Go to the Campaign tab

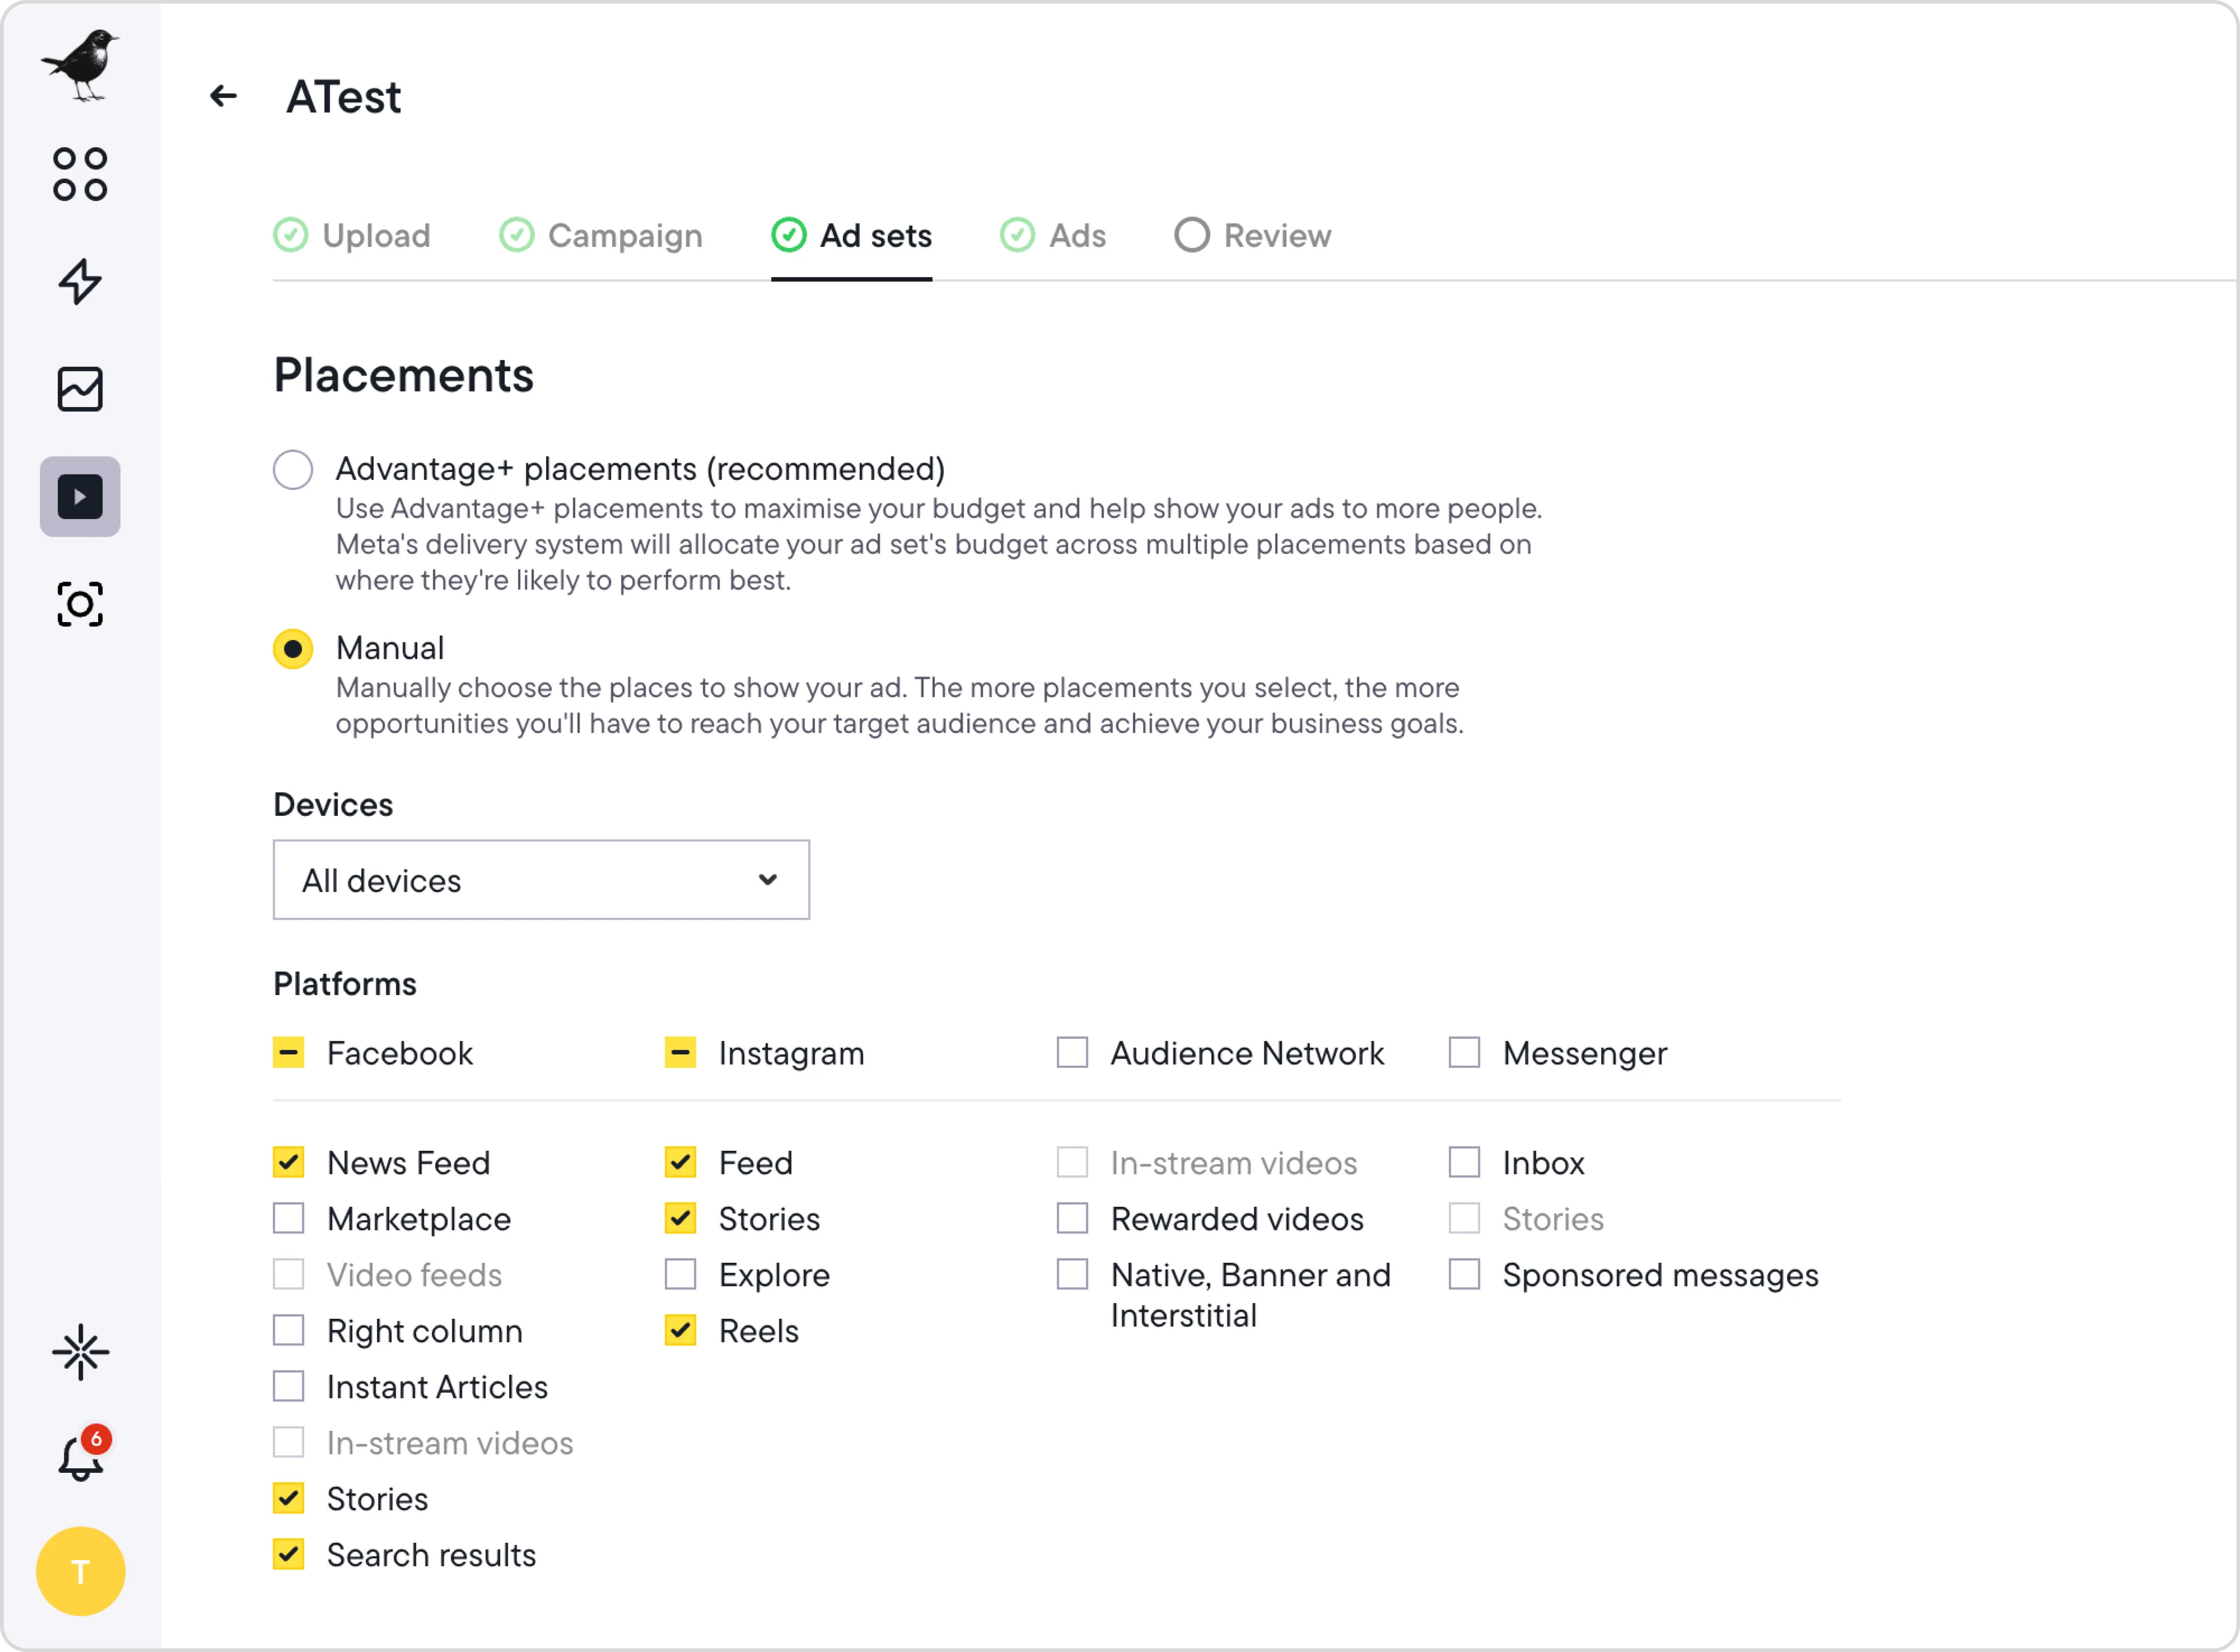click(601, 236)
